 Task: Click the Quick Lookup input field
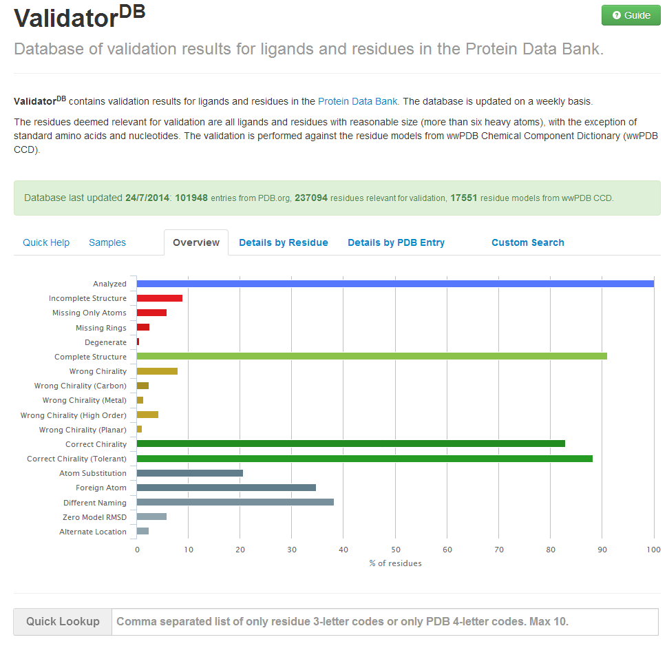click(x=385, y=622)
